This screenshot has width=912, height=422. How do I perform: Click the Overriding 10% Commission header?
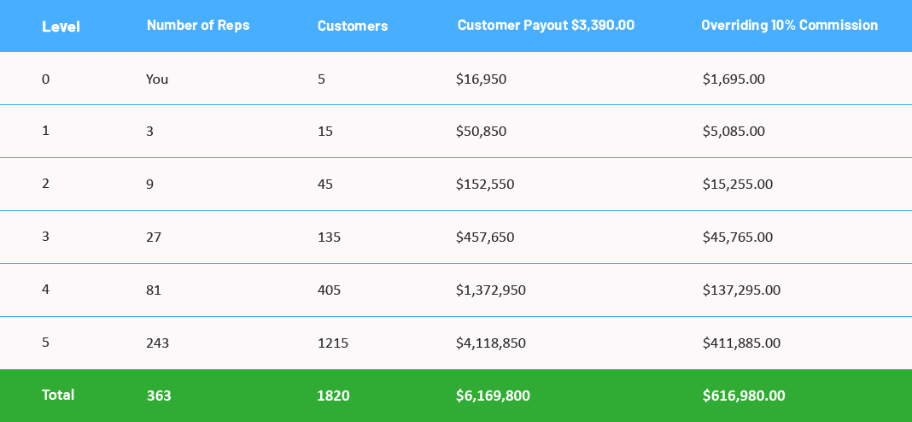(x=789, y=25)
